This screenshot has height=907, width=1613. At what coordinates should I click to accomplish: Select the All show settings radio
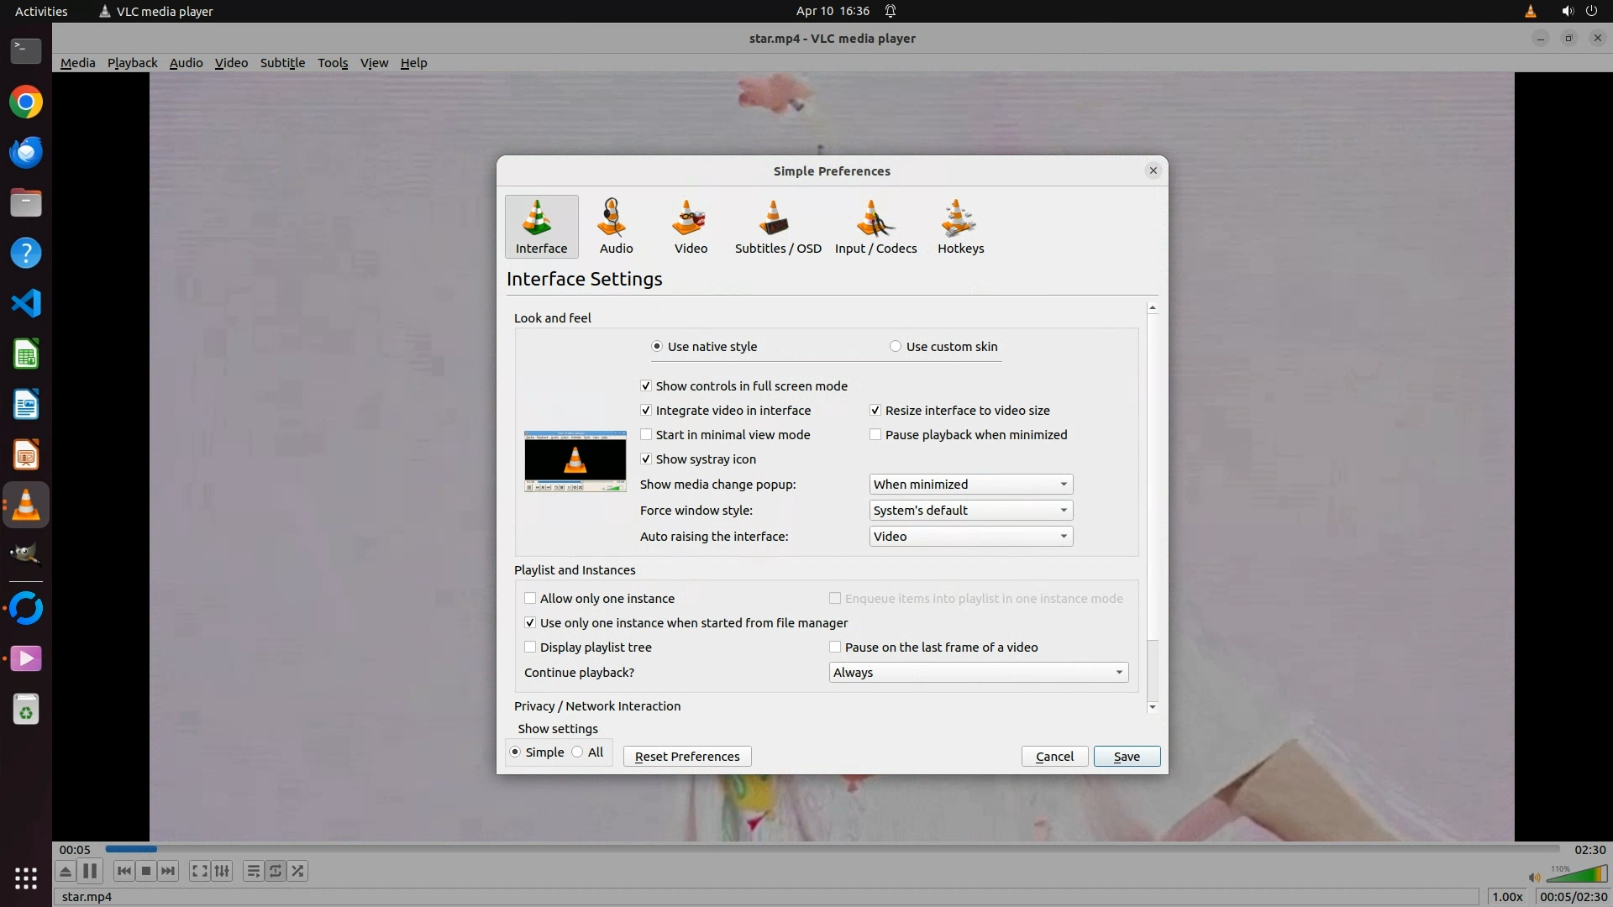coord(578,752)
